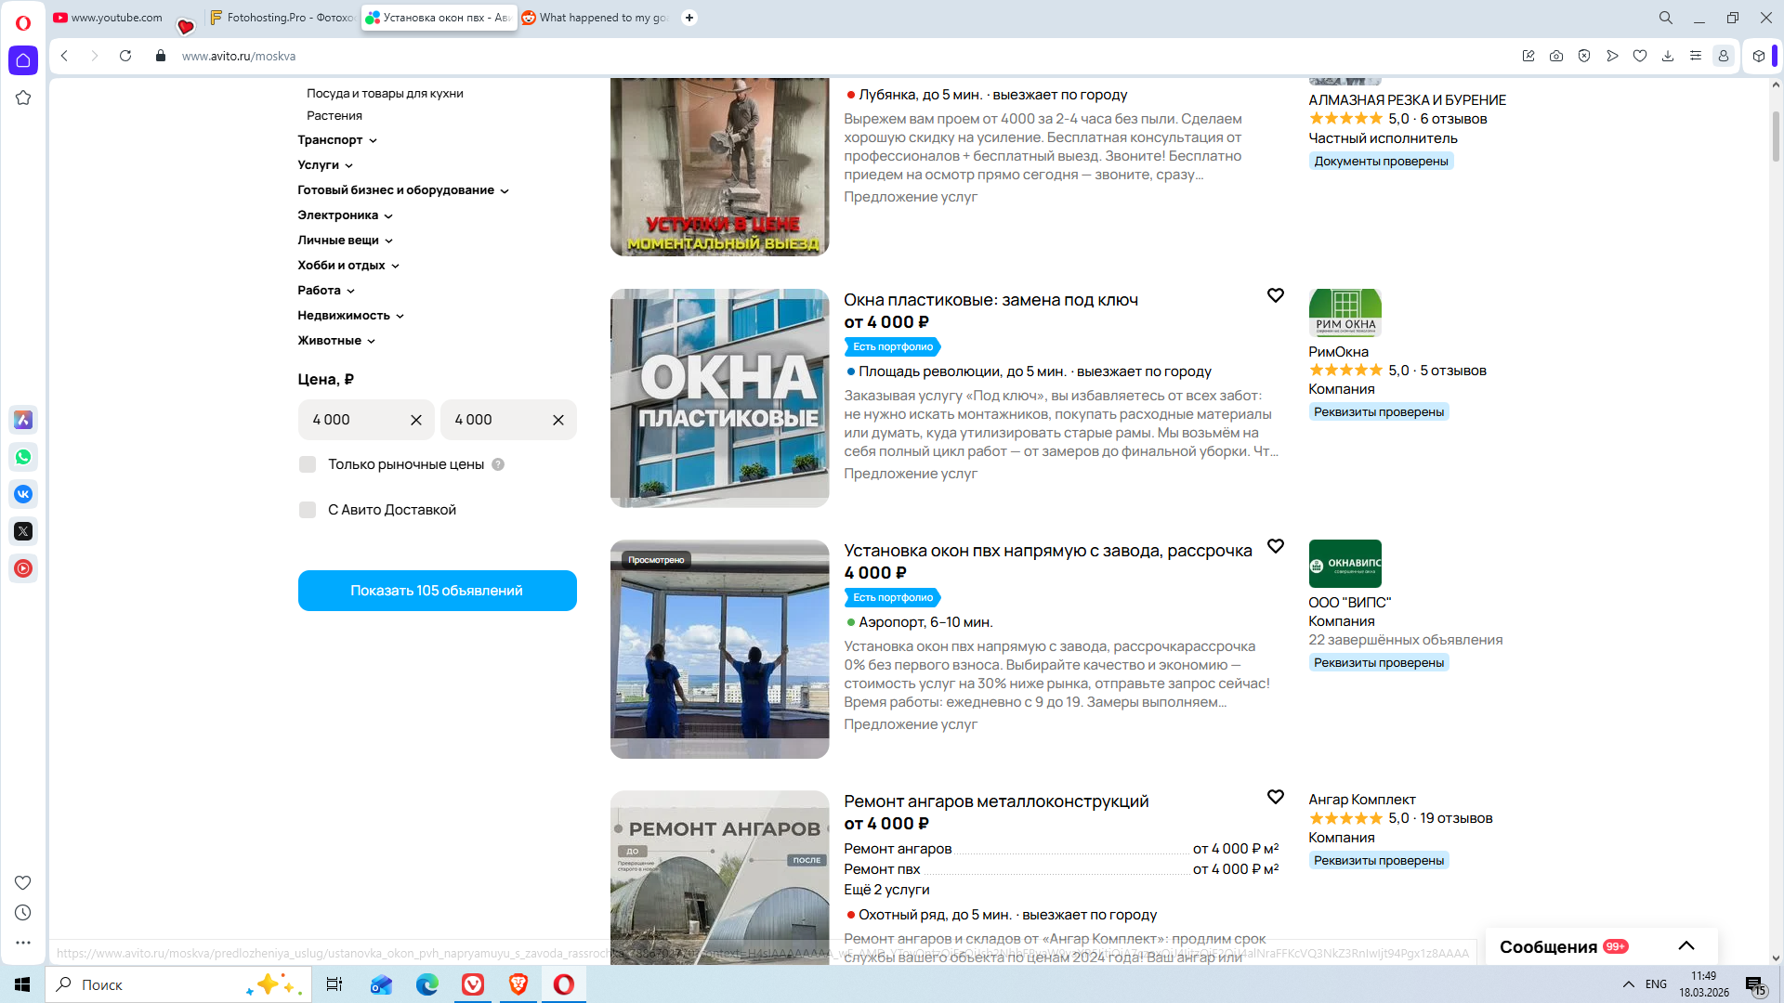This screenshot has height=1003, width=1784.
Task: Clear the minimum price field with X
Action: [x=416, y=420]
